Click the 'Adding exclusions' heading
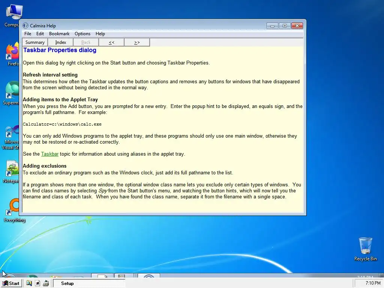 [x=45, y=166]
